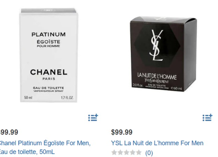Open the Chanel Platinum Égoïste product image

[49, 55]
